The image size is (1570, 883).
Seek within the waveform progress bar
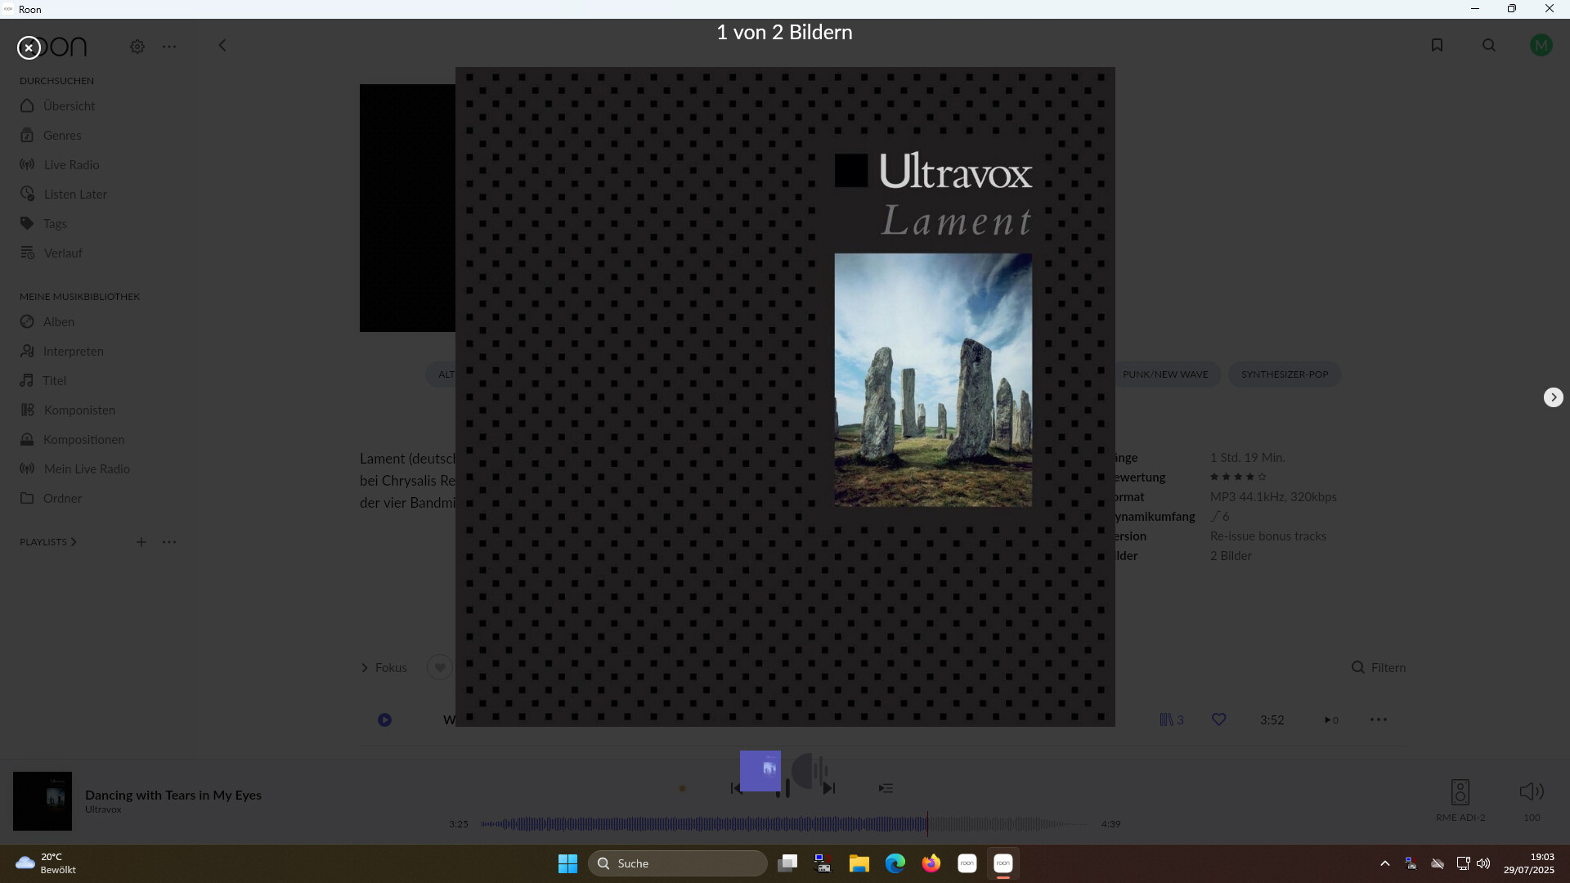(785, 824)
